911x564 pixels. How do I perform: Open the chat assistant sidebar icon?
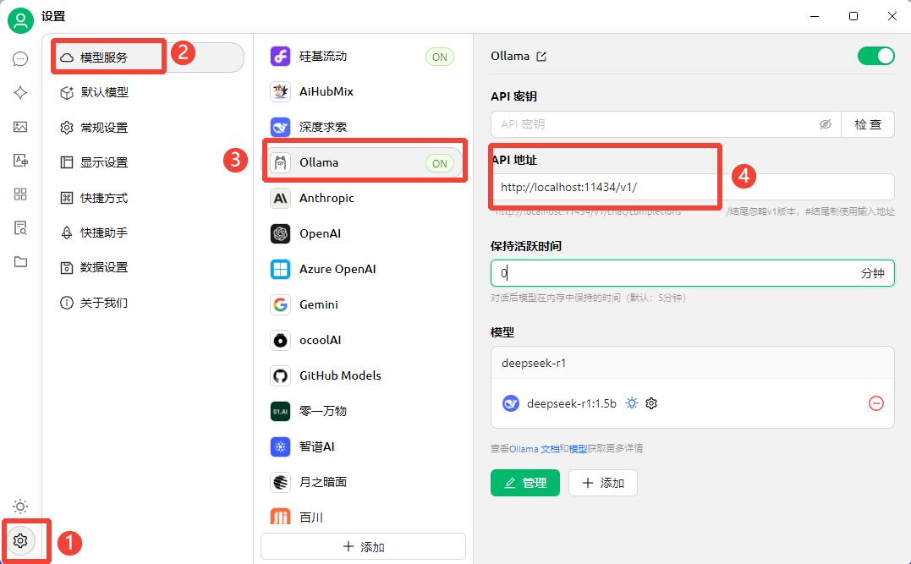[20, 58]
